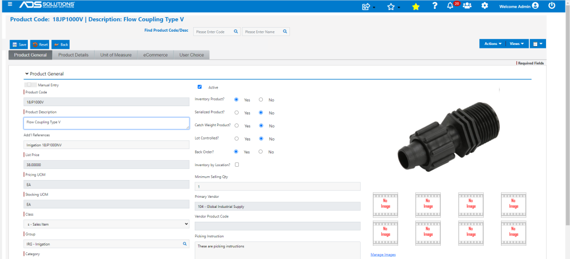Enable the Inventory by Location checkbox

pyautogui.click(x=237, y=165)
